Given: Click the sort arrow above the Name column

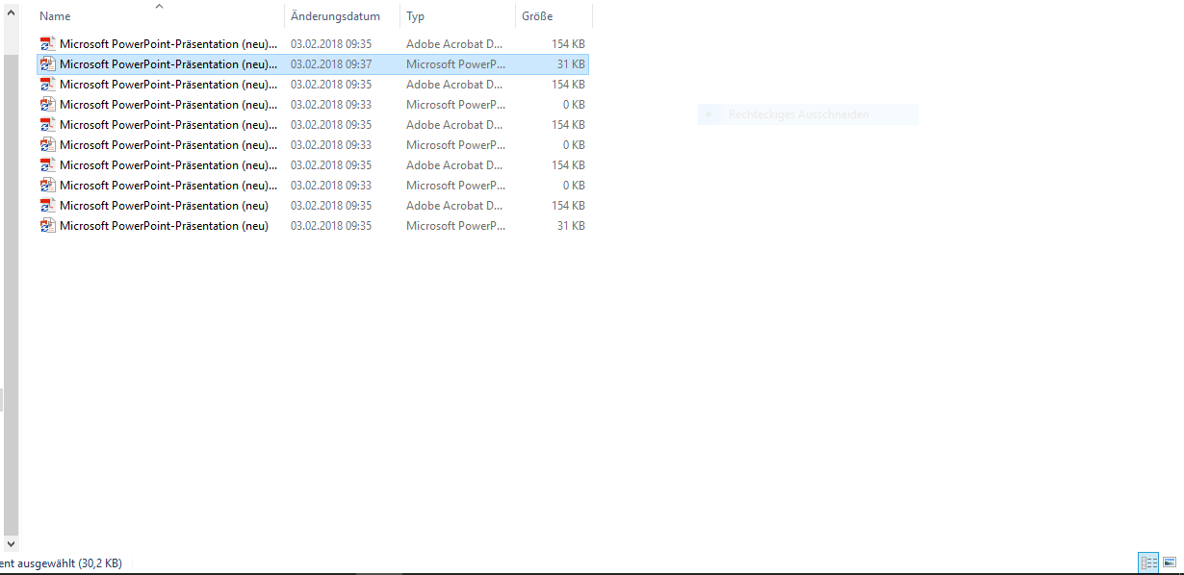Looking at the screenshot, I should pos(159,6).
